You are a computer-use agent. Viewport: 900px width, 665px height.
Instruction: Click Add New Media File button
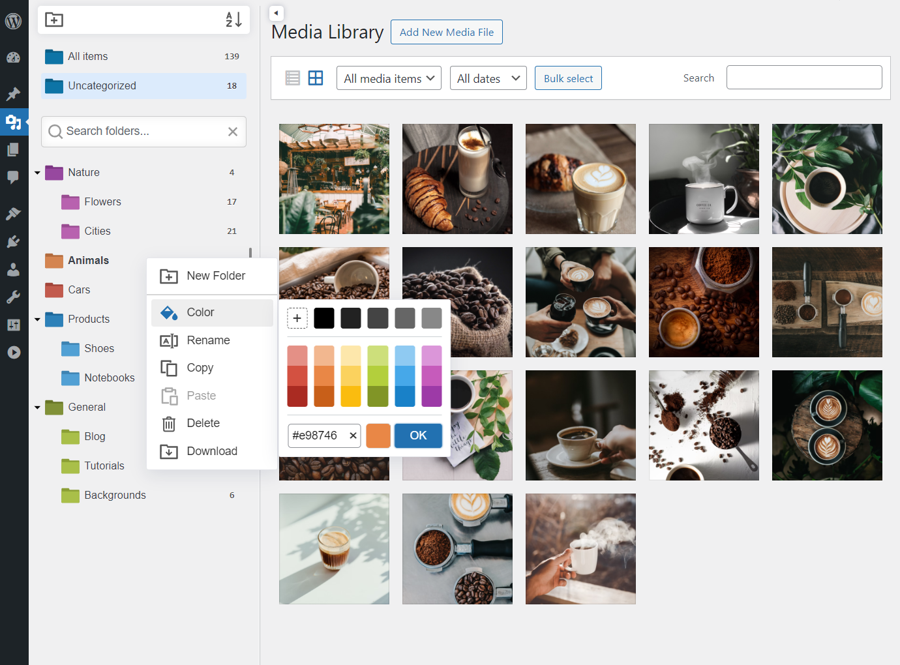pyautogui.click(x=447, y=32)
